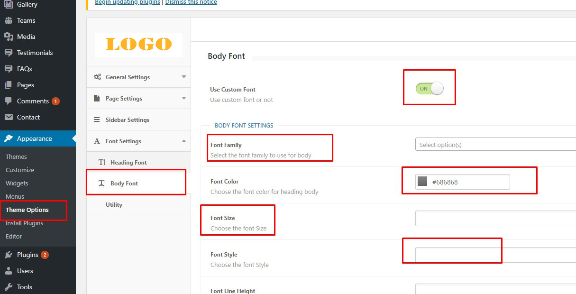The height and width of the screenshot is (294, 576).
Task: Click the Tools wrench icon
Action: [x=9, y=287]
